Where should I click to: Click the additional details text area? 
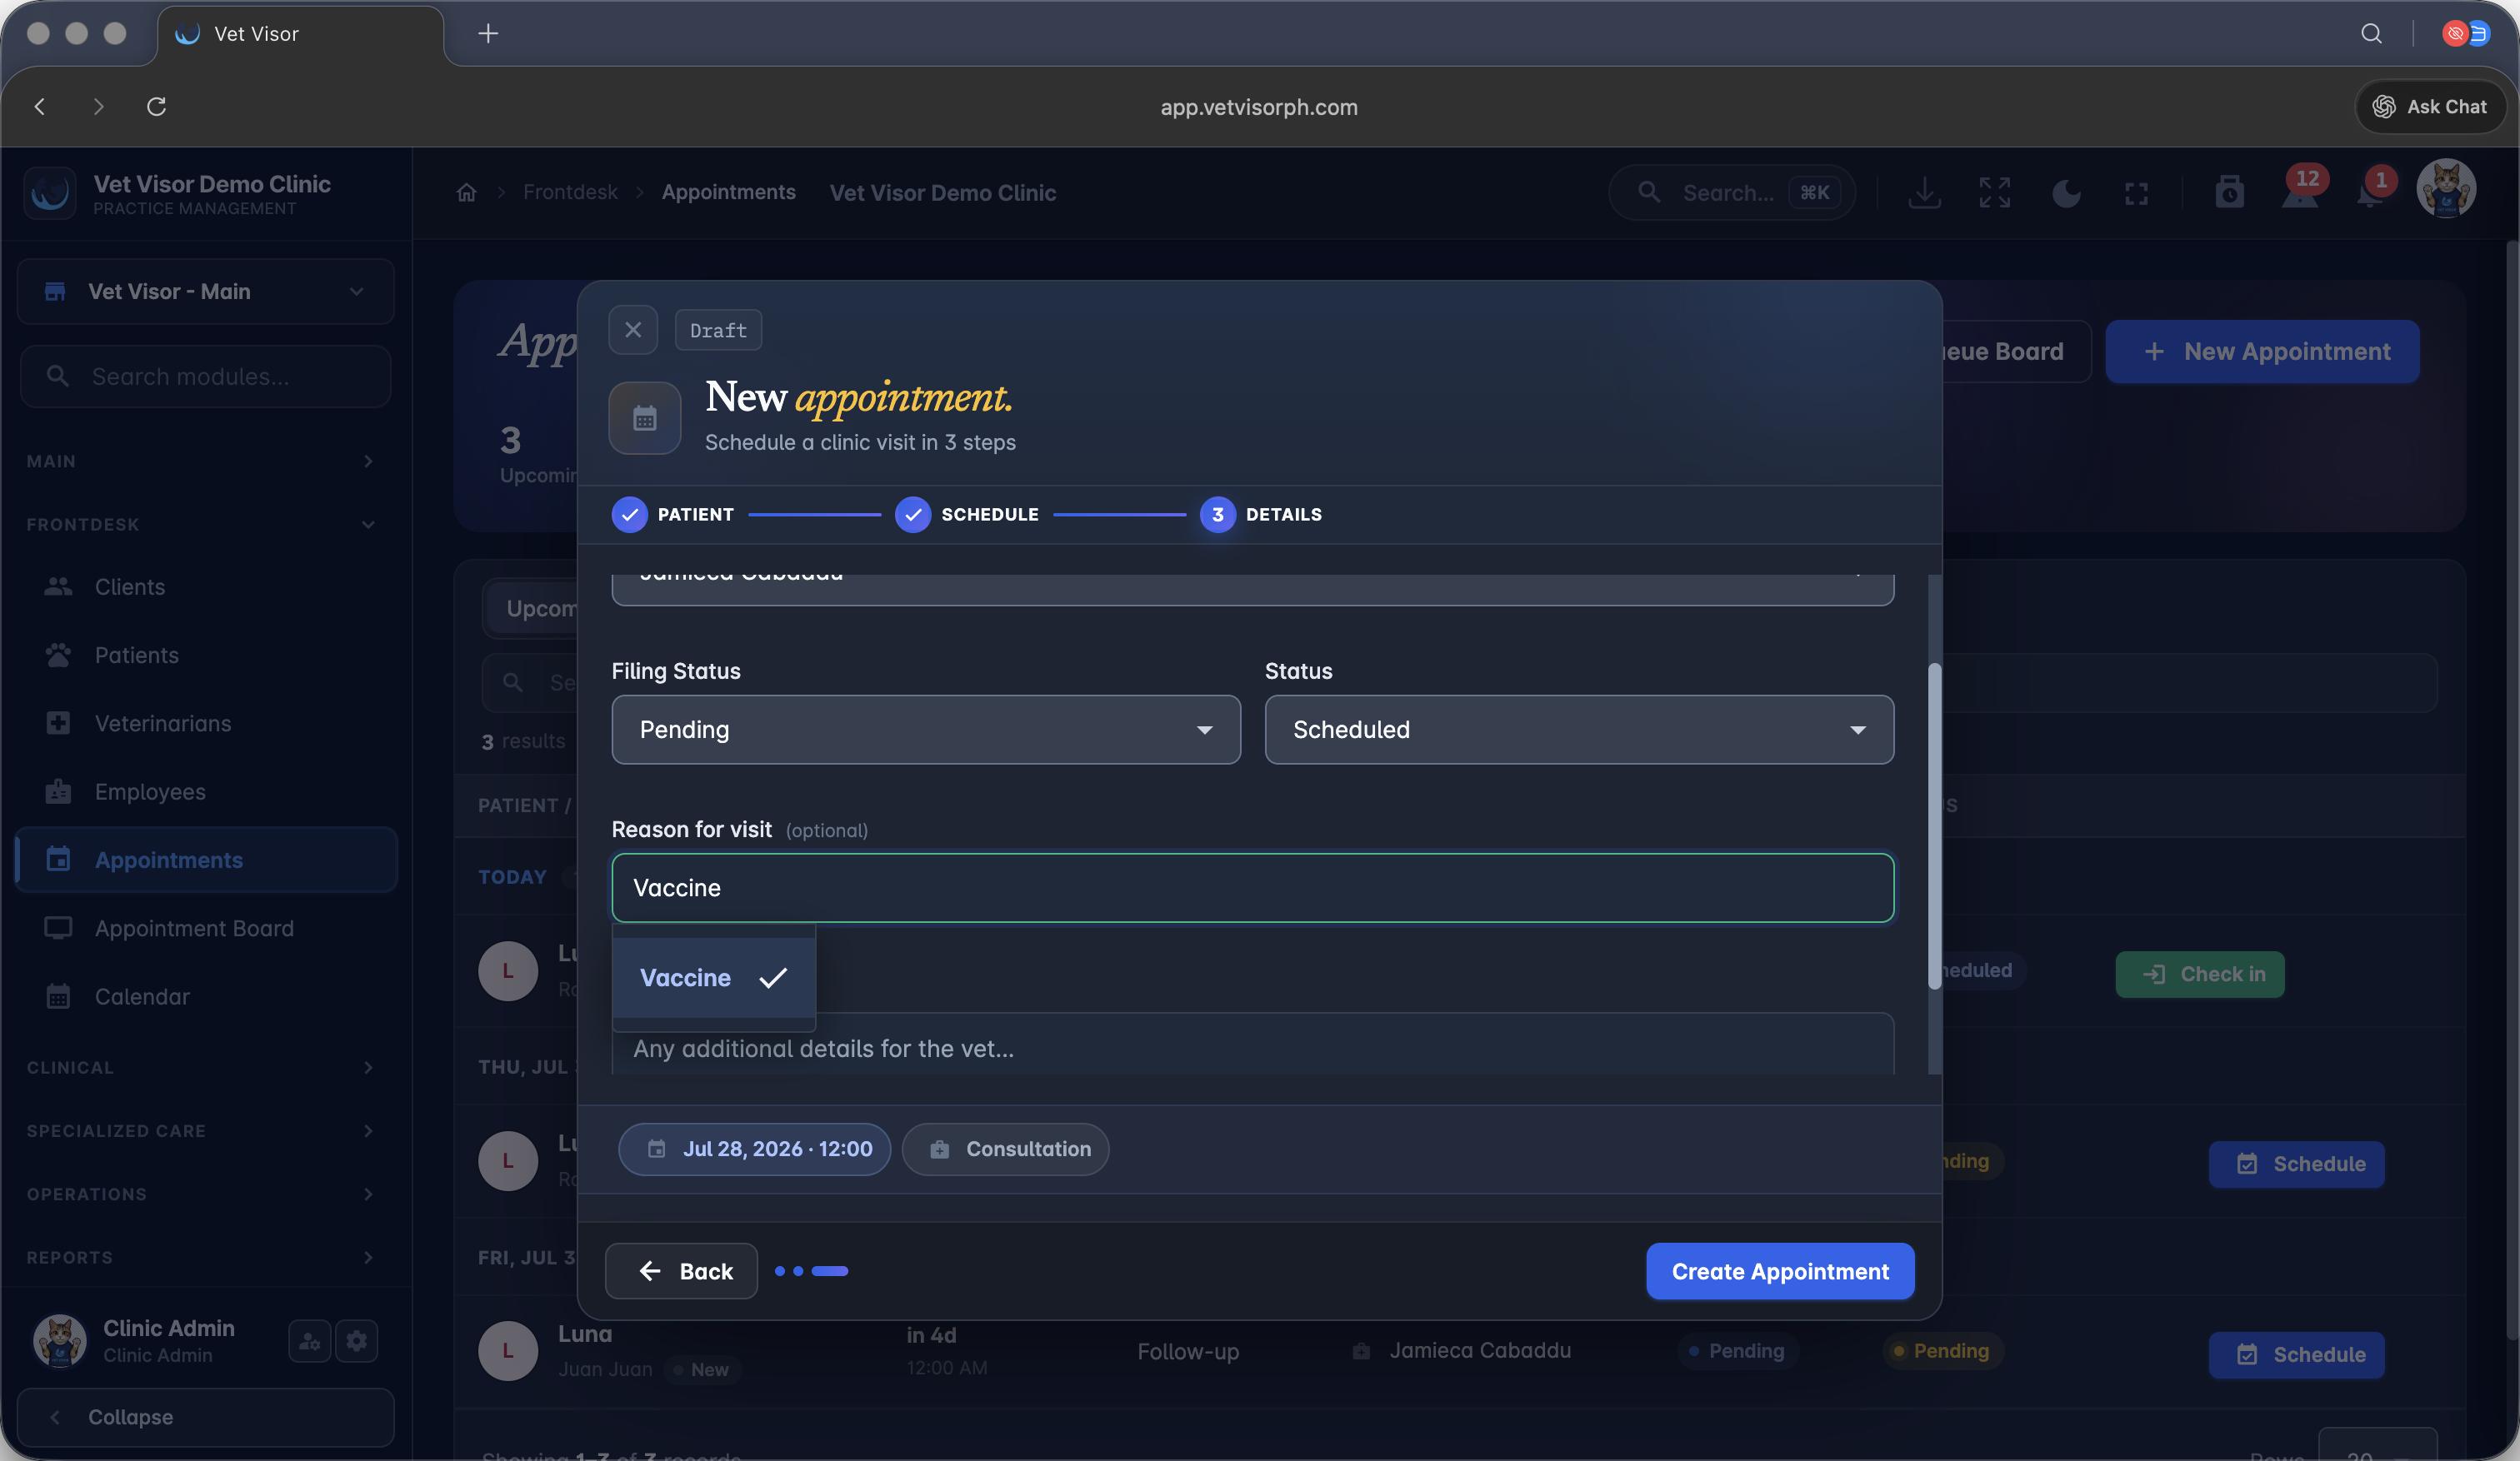(x=1253, y=1046)
